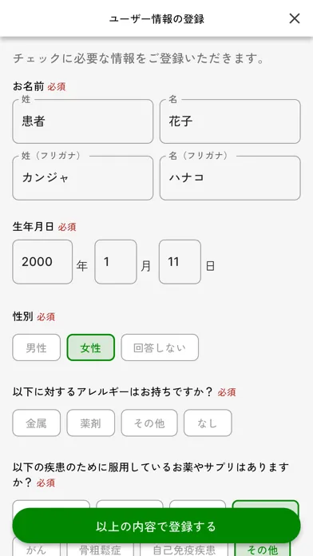Viewport: 313px width, 556px height.
Task: Toggle the がん disease option
Action: (37, 550)
